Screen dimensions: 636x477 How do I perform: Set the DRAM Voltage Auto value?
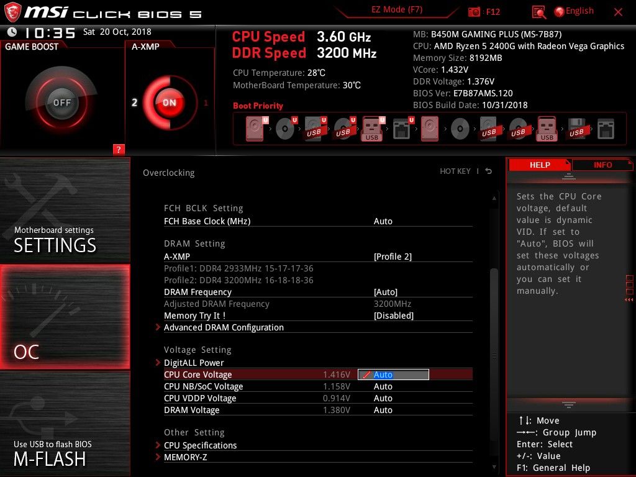(x=383, y=410)
